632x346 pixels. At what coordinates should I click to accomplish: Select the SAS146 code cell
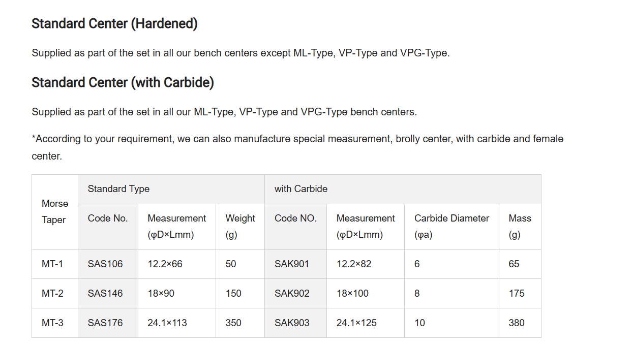(x=108, y=294)
